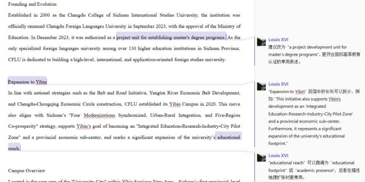Viewport: 365px width, 182px height.
Task: Place cursor in the "Founding and Evolution" heading
Action: point(32,4)
